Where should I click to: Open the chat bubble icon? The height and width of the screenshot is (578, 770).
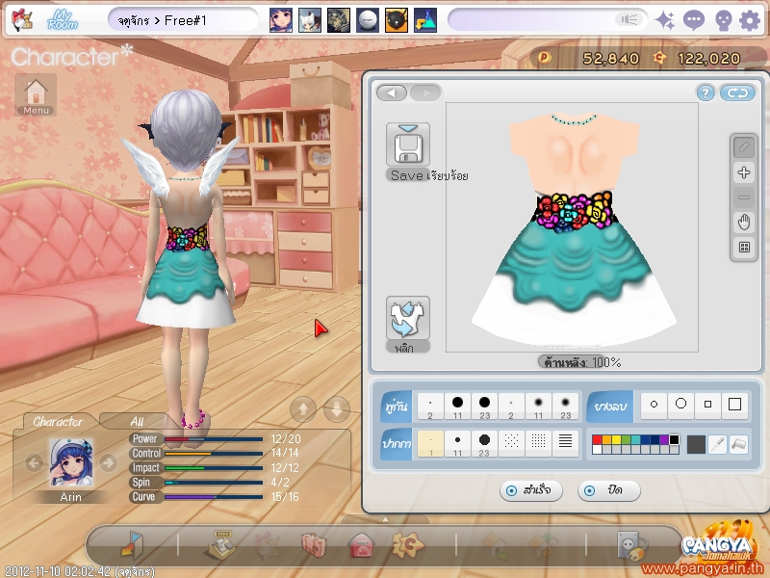[693, 20]
